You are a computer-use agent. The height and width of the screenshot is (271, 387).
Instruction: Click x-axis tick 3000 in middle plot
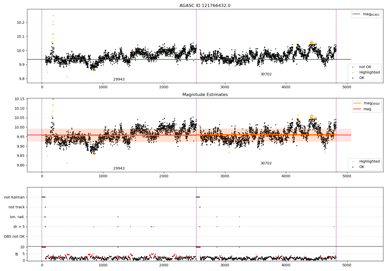pos(225,176)
